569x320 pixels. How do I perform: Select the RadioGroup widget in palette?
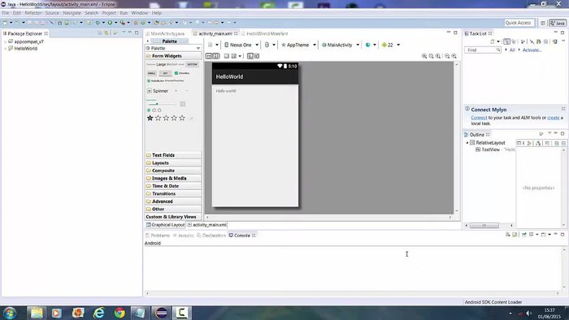coord(154,110)
